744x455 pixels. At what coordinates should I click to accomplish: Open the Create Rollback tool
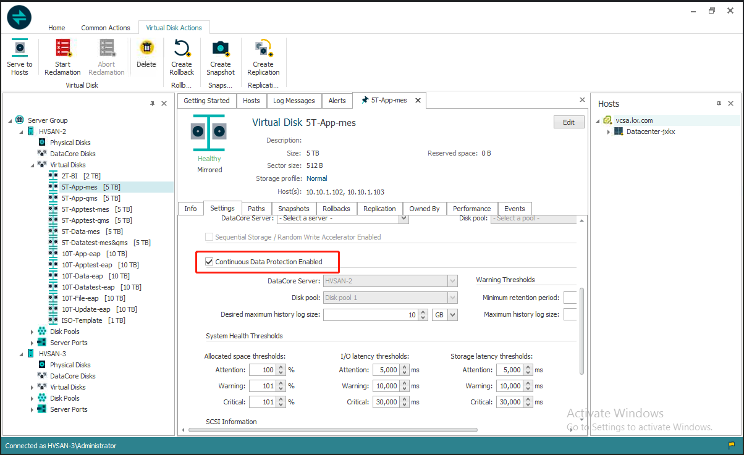click(182, 48)
